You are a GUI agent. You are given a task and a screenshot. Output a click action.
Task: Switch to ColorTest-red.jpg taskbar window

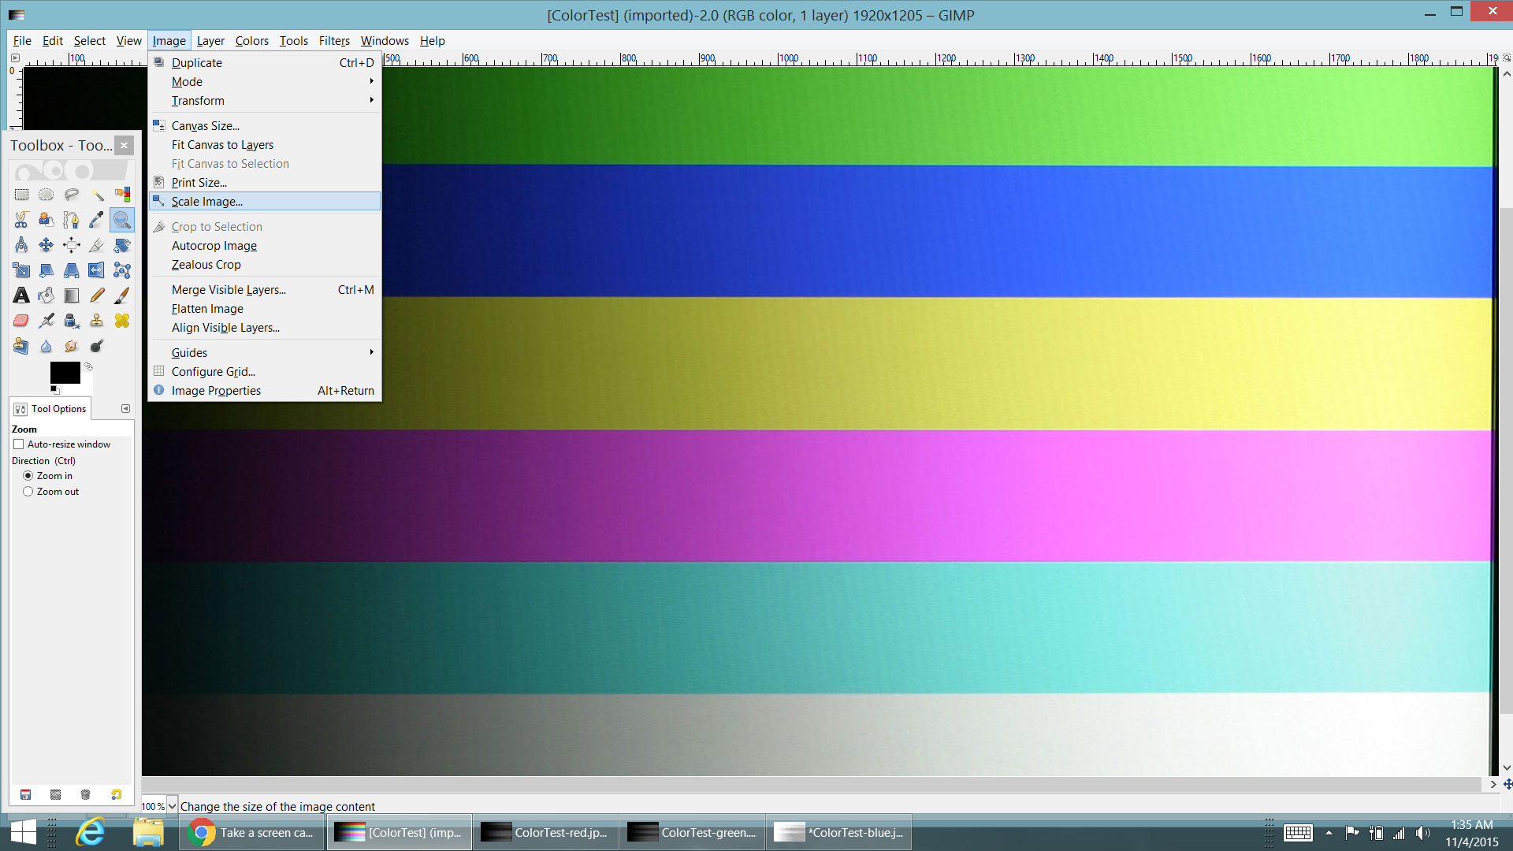tap(545, 833)
